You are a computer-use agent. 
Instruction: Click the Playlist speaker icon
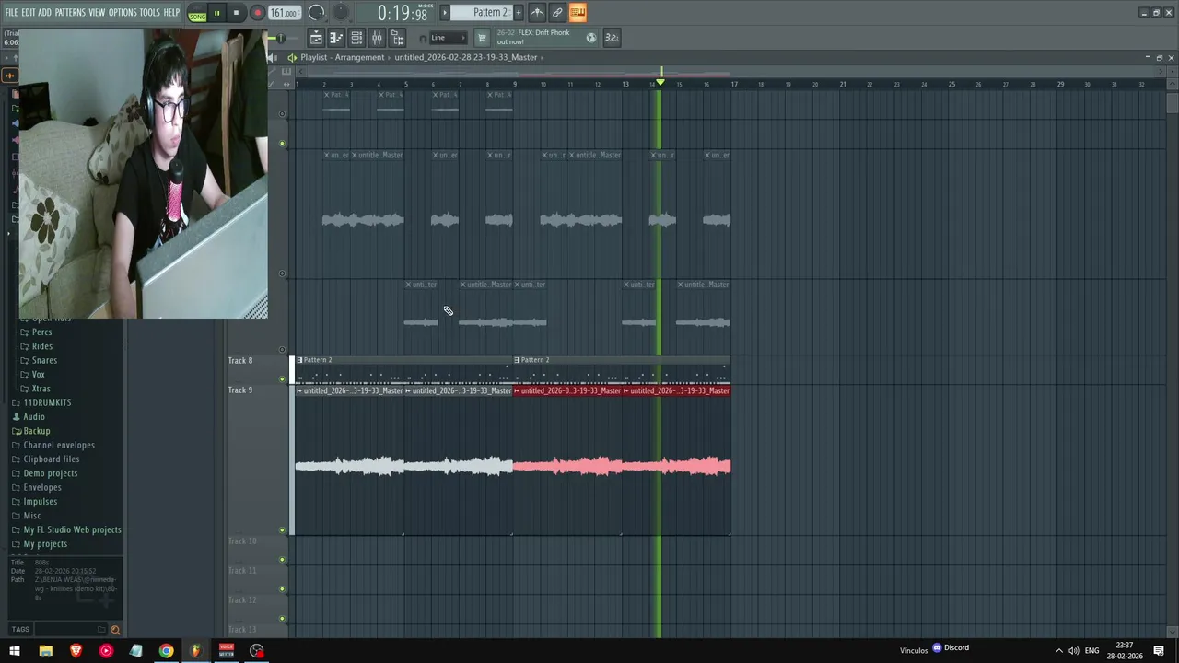[x=292, y=57]
